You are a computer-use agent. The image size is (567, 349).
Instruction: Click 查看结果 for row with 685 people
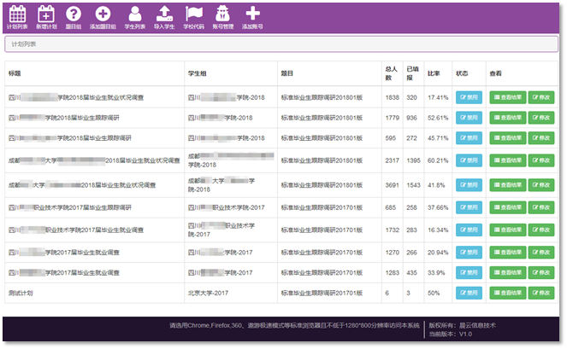click(508, 207)
